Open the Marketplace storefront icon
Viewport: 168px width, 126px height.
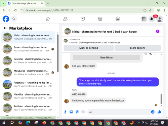coord(100,19)
